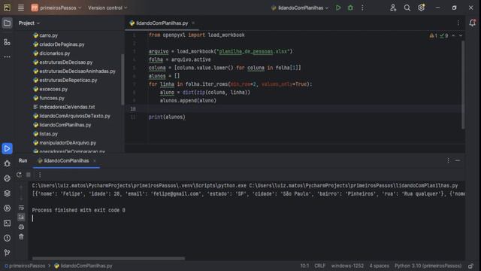
Task: Open Search Everywhere magnifier
Action: 407,8
